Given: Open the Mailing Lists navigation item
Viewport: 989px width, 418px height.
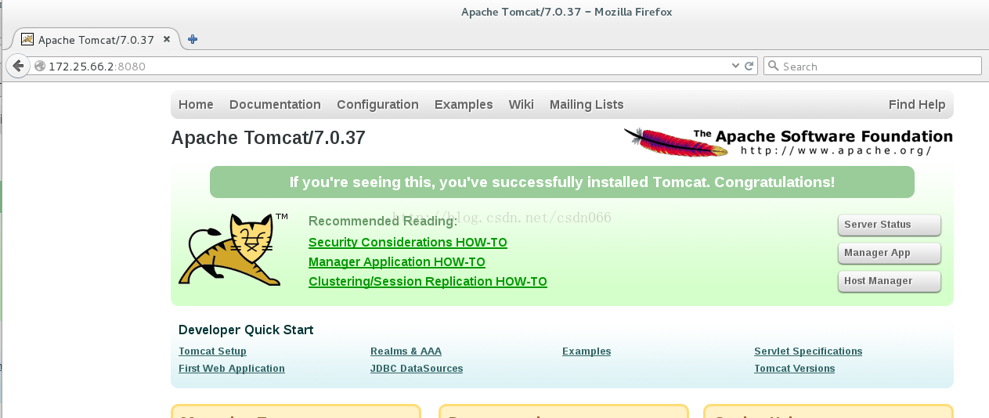Looking at the screenshot, I should [x=587, y=104].
